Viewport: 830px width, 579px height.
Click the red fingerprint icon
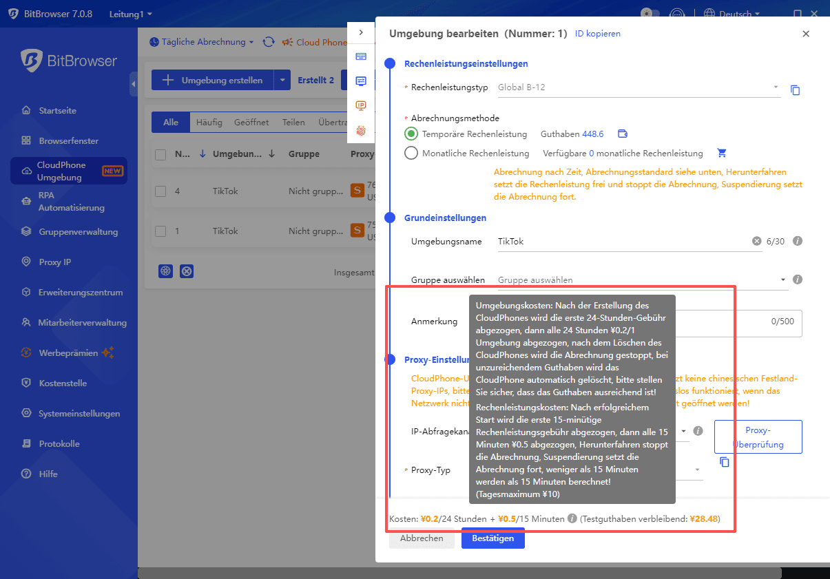[x=361, y=130]
